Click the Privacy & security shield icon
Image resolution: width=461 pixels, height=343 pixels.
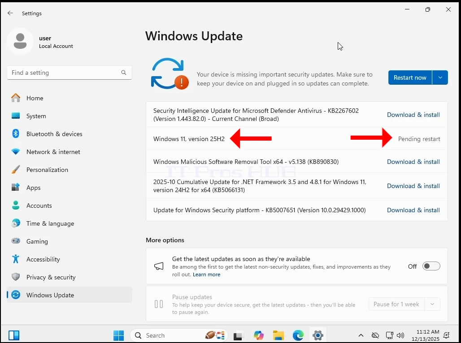[x=16, y=277]
